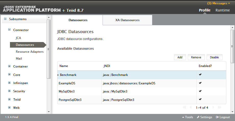The width and height of the screenshot is (235, 121).
Task: Click the enabled checkmark for Benchmark
Action: pos(200,74)
